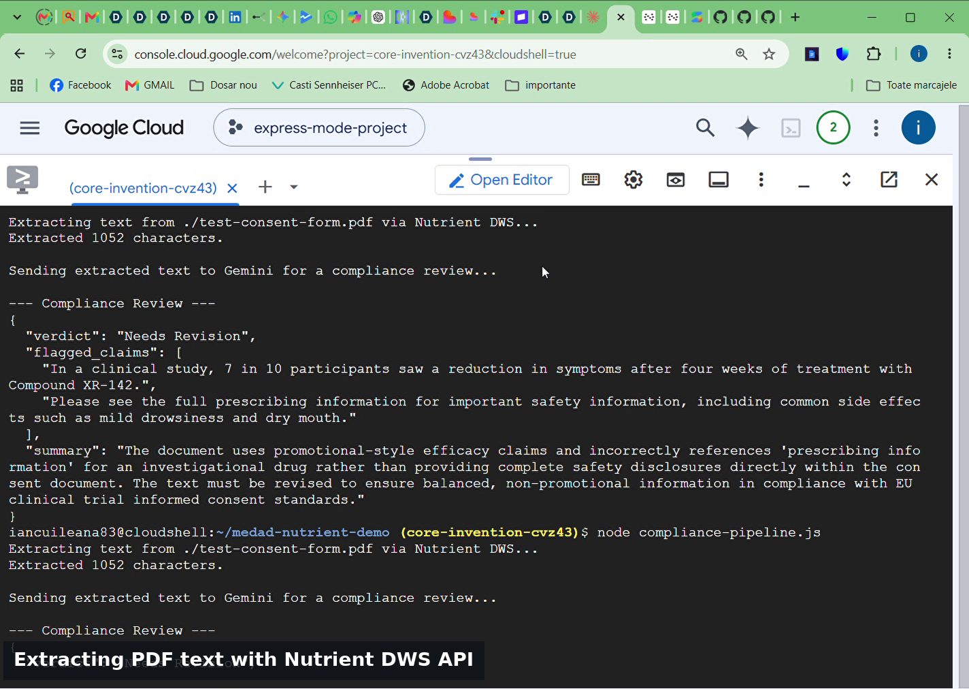Expand the Chrome tab search chevron
969x689 pixels.
17,17
